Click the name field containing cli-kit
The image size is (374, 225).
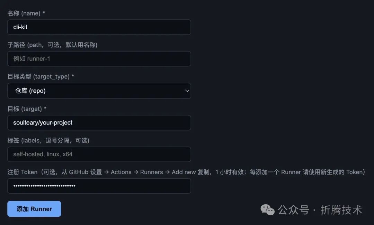[99, 27]
